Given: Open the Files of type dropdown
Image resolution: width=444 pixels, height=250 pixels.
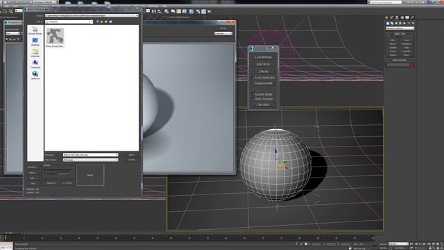Looking at the screenshot, I should (117, 160).
